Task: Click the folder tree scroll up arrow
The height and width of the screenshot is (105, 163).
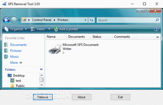Action: pos(42,75)
